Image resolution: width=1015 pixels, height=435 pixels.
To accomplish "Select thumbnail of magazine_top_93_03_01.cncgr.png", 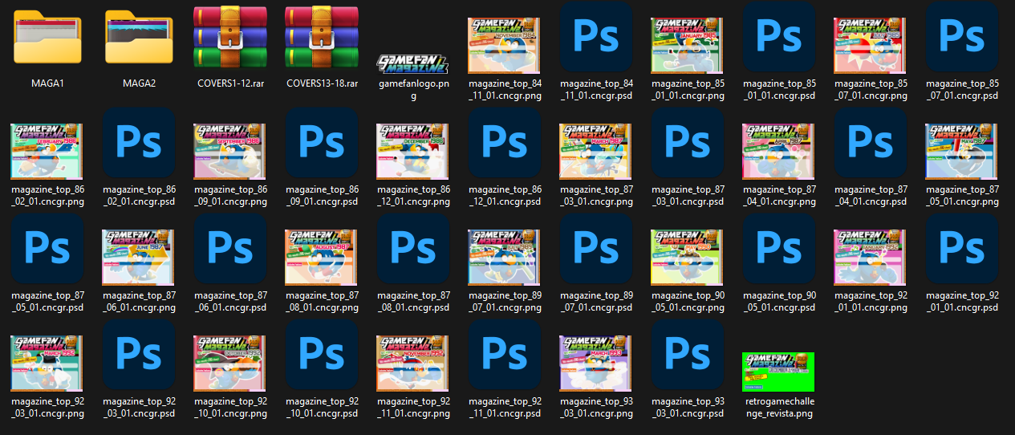I will [596, 363].
